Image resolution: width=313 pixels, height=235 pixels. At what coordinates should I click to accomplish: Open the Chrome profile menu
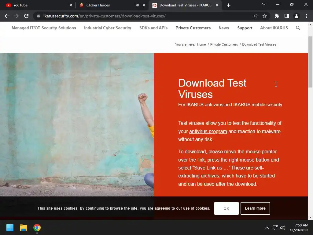(296, 16)
